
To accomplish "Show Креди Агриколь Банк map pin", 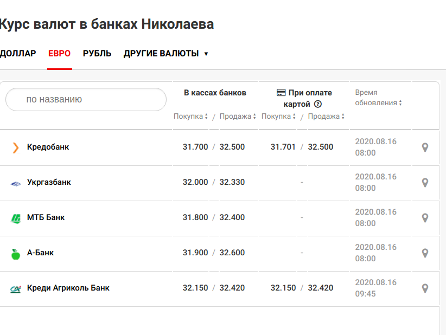I will 425,288.
